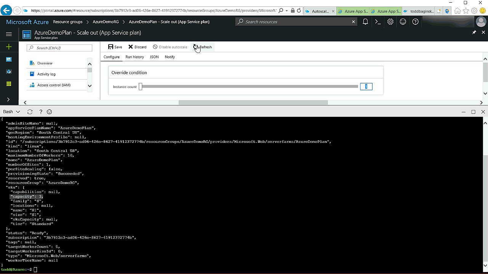Screen dimensions: 488x274
Task: Open Dashboard icon in left sidebar
Action: pyautogui.click(x=9, y=59)
